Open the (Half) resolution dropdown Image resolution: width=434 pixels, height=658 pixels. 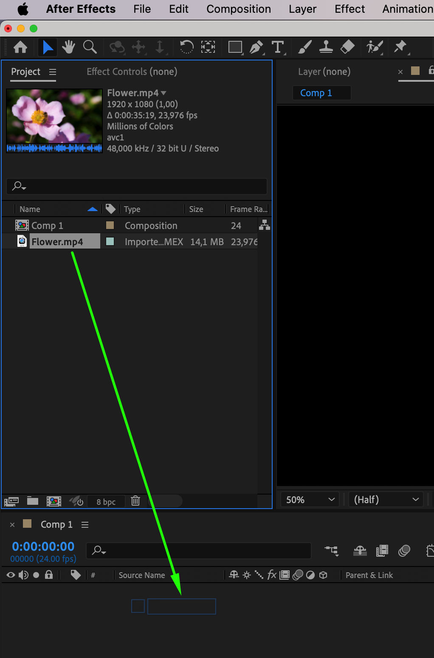[386, 500]
